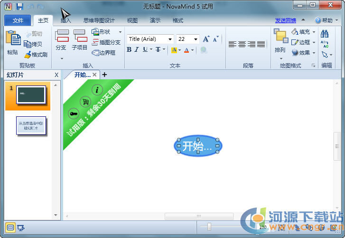Image resolution: width=345 pixels, height=238 pixels.
Task: Decrease font size with small A
Action: point(215,39)
